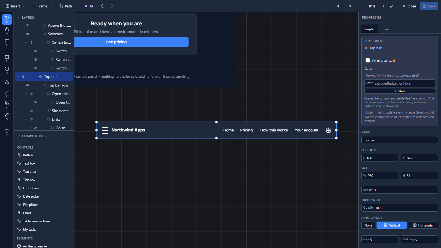Click the Redo arrow icon
The image size is (441, 248).
click(111, 6)
